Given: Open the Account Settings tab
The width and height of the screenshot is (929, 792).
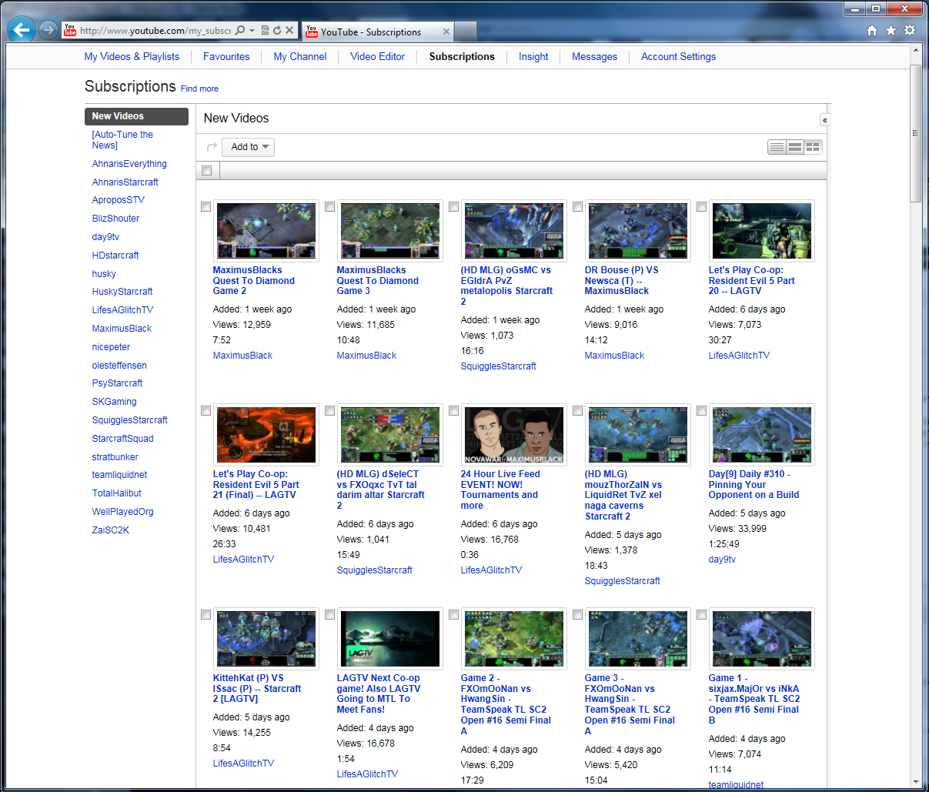Looking at the screenshot, I should pyautogui.click(x=678, y=57).
